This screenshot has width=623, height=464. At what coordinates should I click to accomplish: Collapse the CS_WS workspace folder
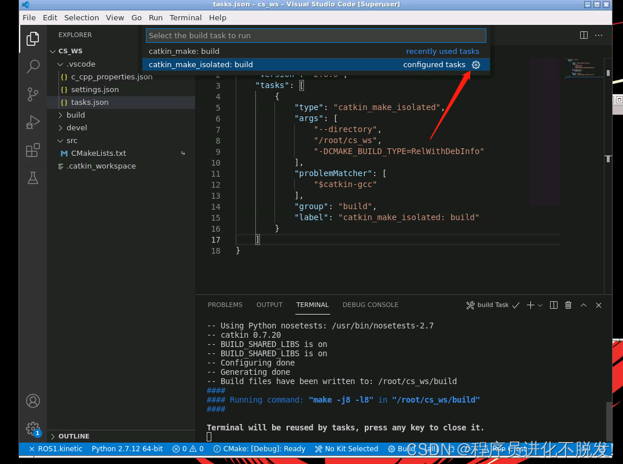click(x=53, y=52)
